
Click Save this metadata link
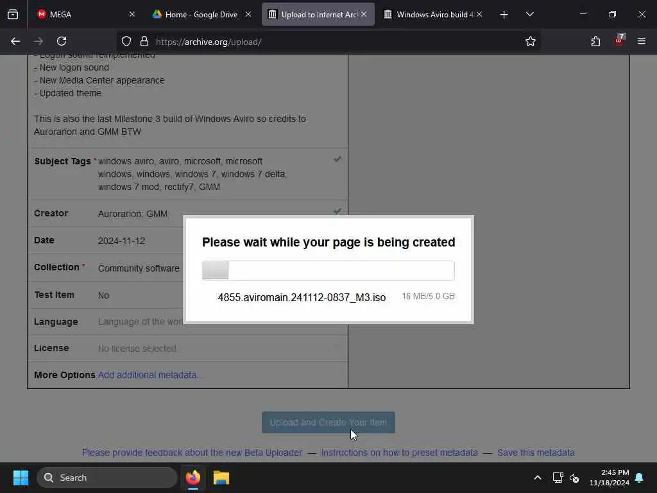(x=536, y=453)
